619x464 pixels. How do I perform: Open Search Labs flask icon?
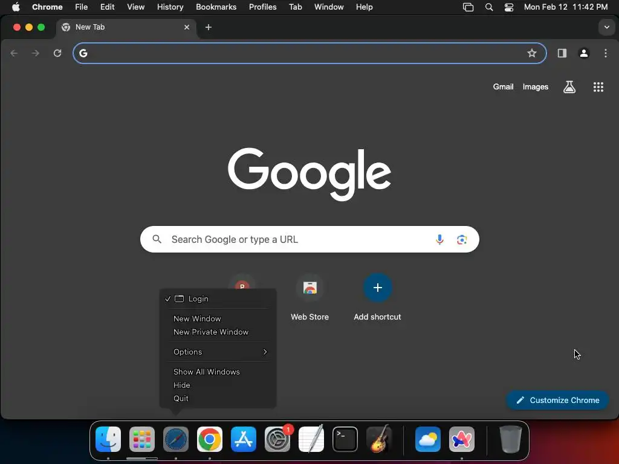click(x=569, y=87)
